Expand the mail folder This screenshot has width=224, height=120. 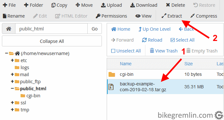pyautogui.click(x=12, y=75)
